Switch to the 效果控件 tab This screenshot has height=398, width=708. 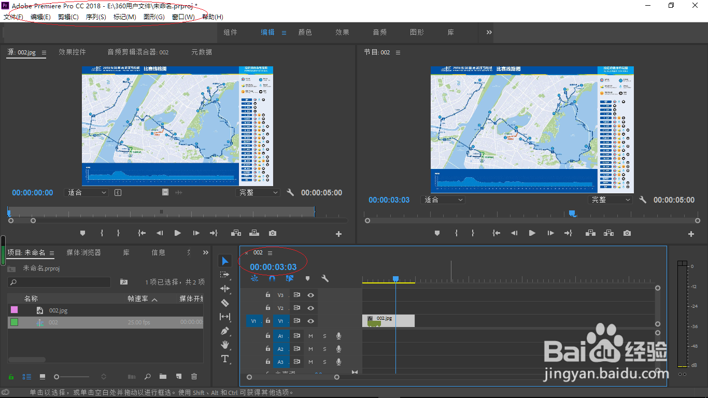pos(73,52)
